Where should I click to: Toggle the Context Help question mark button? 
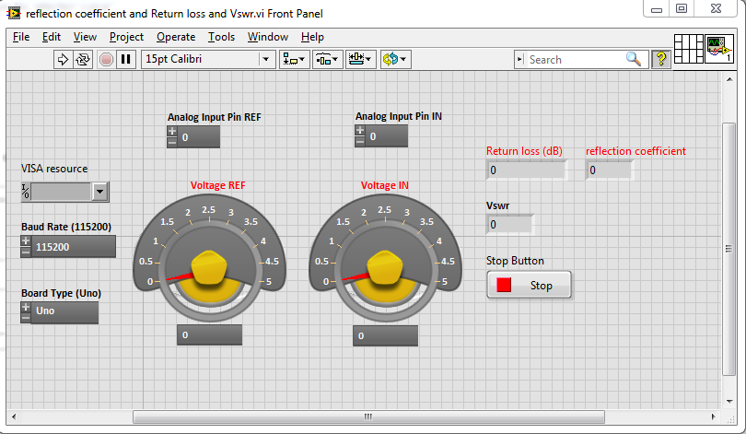coord(660,59)
